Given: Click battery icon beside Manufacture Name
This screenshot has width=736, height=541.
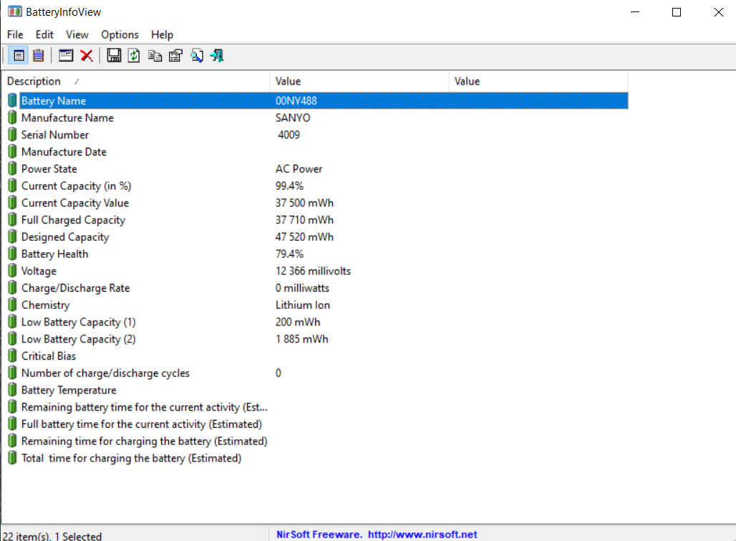Looking at the screenshot, I should 12,118.
